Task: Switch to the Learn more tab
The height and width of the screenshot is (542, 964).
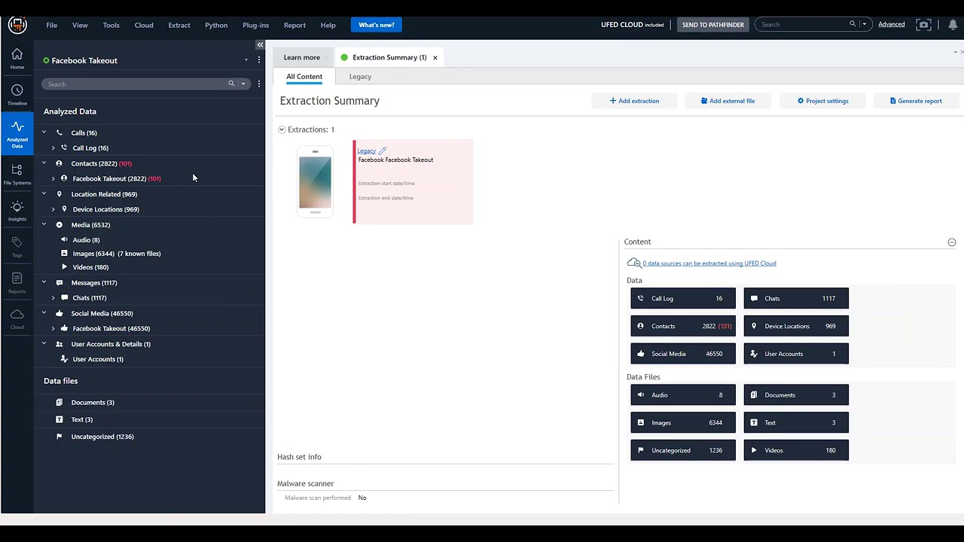Action: click(x=301, y=57)
